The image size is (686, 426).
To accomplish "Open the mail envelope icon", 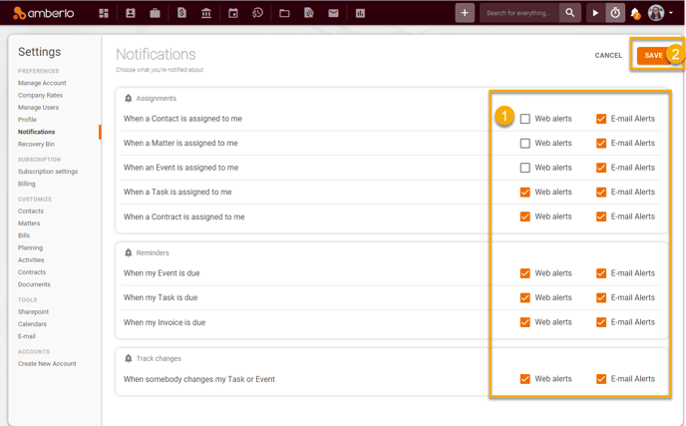I will tap(333, 13).
